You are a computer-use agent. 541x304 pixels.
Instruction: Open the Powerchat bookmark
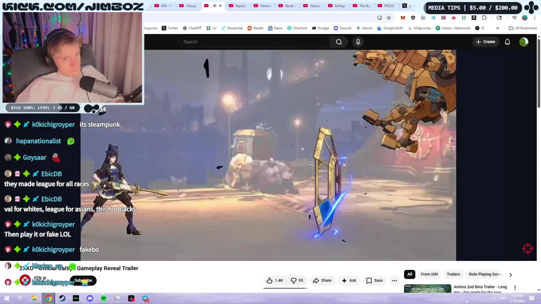point(231,28)
